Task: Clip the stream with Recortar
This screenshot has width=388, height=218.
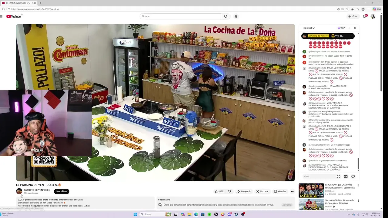Action: [262, 191]
